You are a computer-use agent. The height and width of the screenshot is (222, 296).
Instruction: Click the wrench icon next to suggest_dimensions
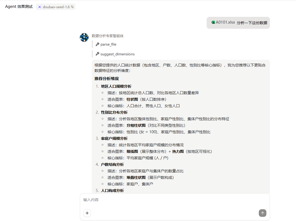pos(97,54)
